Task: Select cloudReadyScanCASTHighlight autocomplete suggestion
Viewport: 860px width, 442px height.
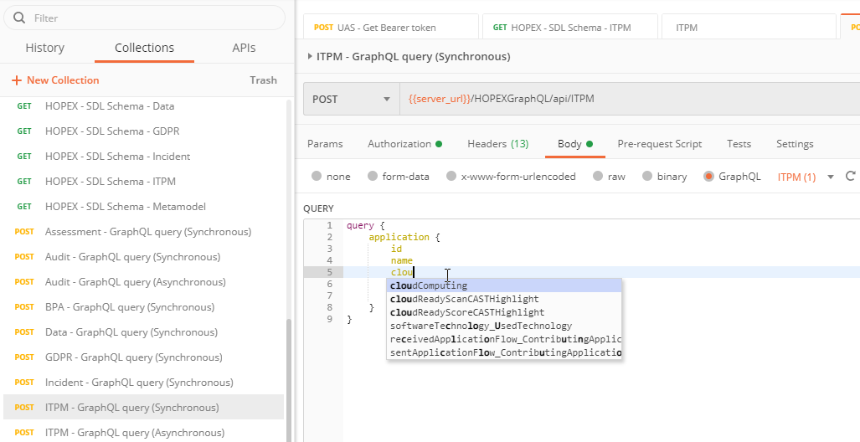Action: coord(464,299)
